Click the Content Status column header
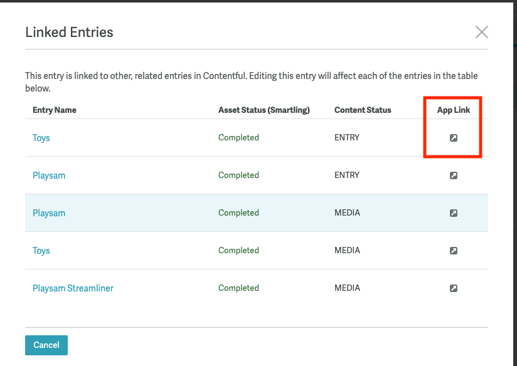 pos(363,110)
